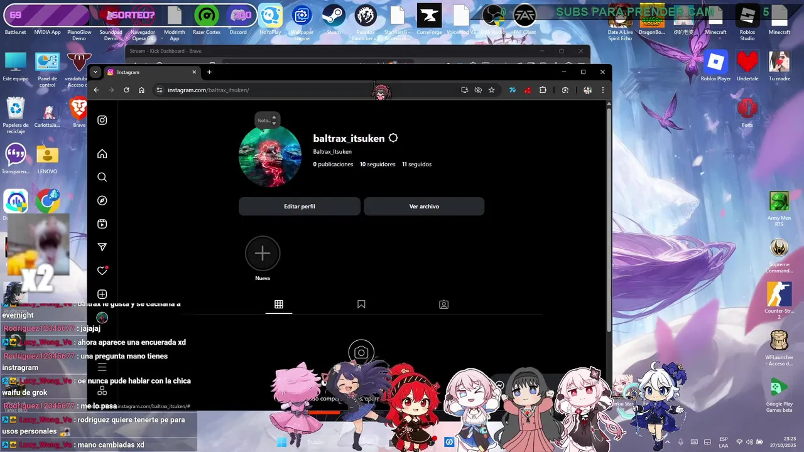Open the Forts desktop shortcut
The width and height of the screenshot is (804, 452).
point(747,113)
